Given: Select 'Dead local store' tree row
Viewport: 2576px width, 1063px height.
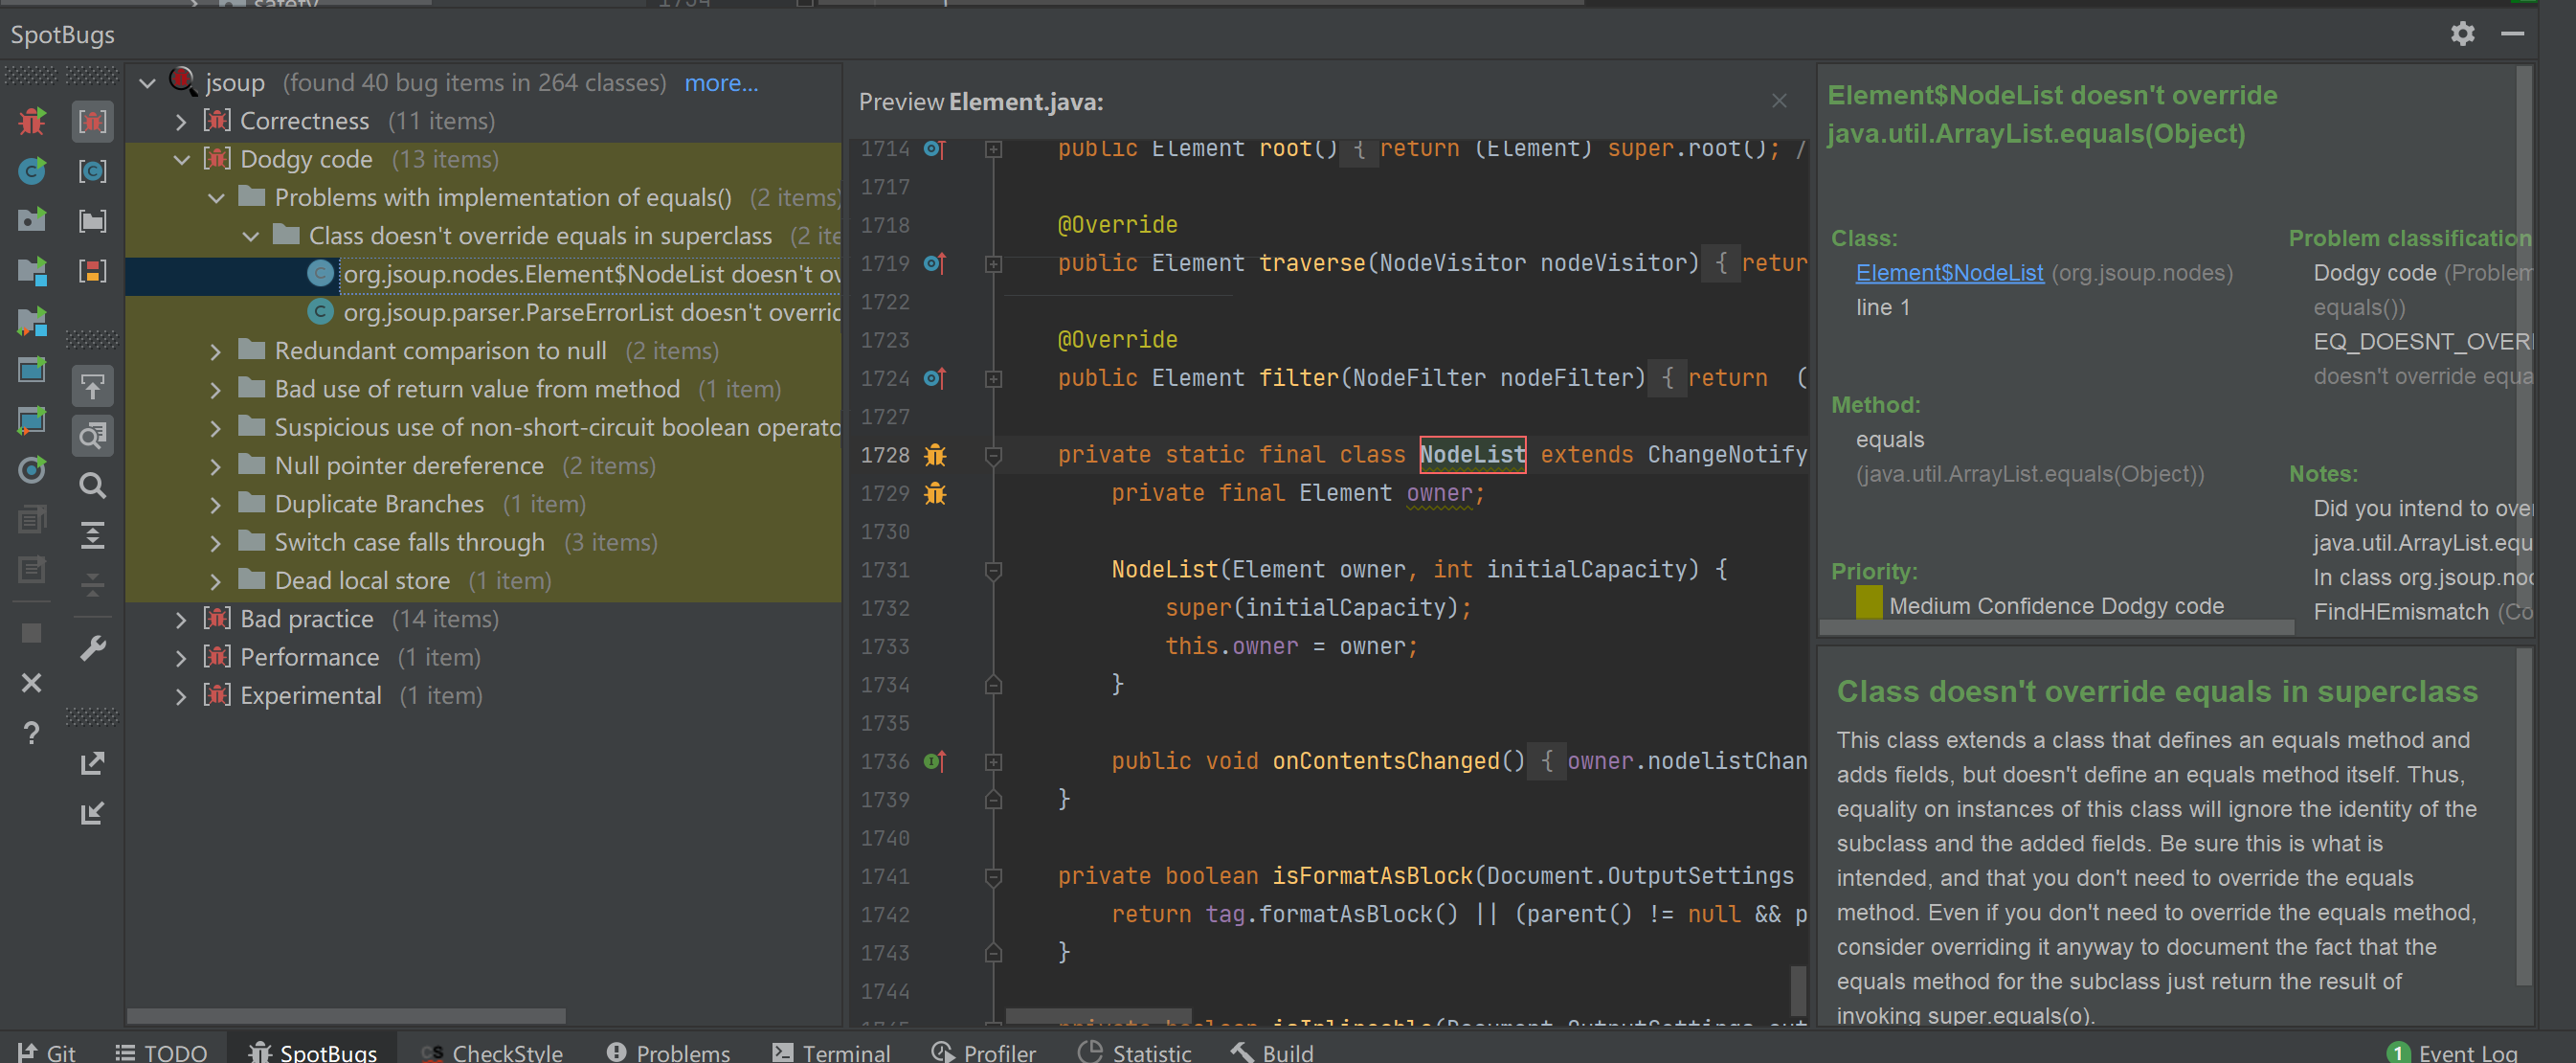Looking at the screenshot, I should tap(483, 581).
